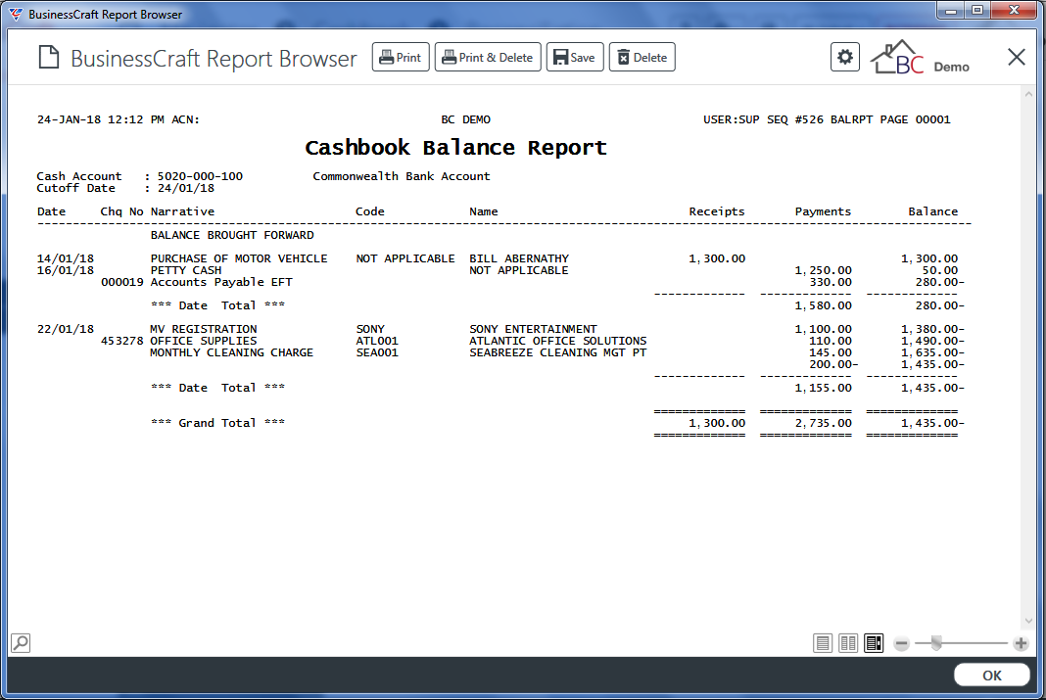Click PURCHASE OF MOTOR VEHICLE narrative

pyautogui.click(x=239, y=258)
